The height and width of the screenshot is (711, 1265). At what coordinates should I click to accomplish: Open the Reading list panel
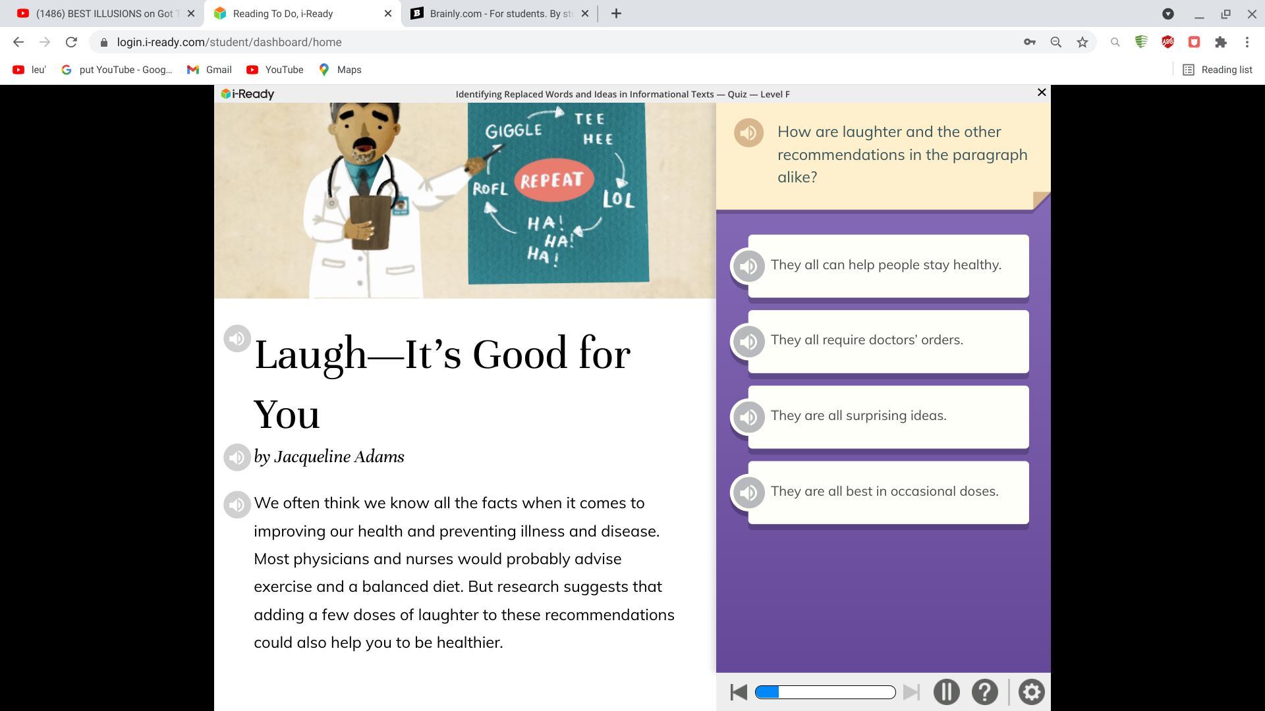1217,70
